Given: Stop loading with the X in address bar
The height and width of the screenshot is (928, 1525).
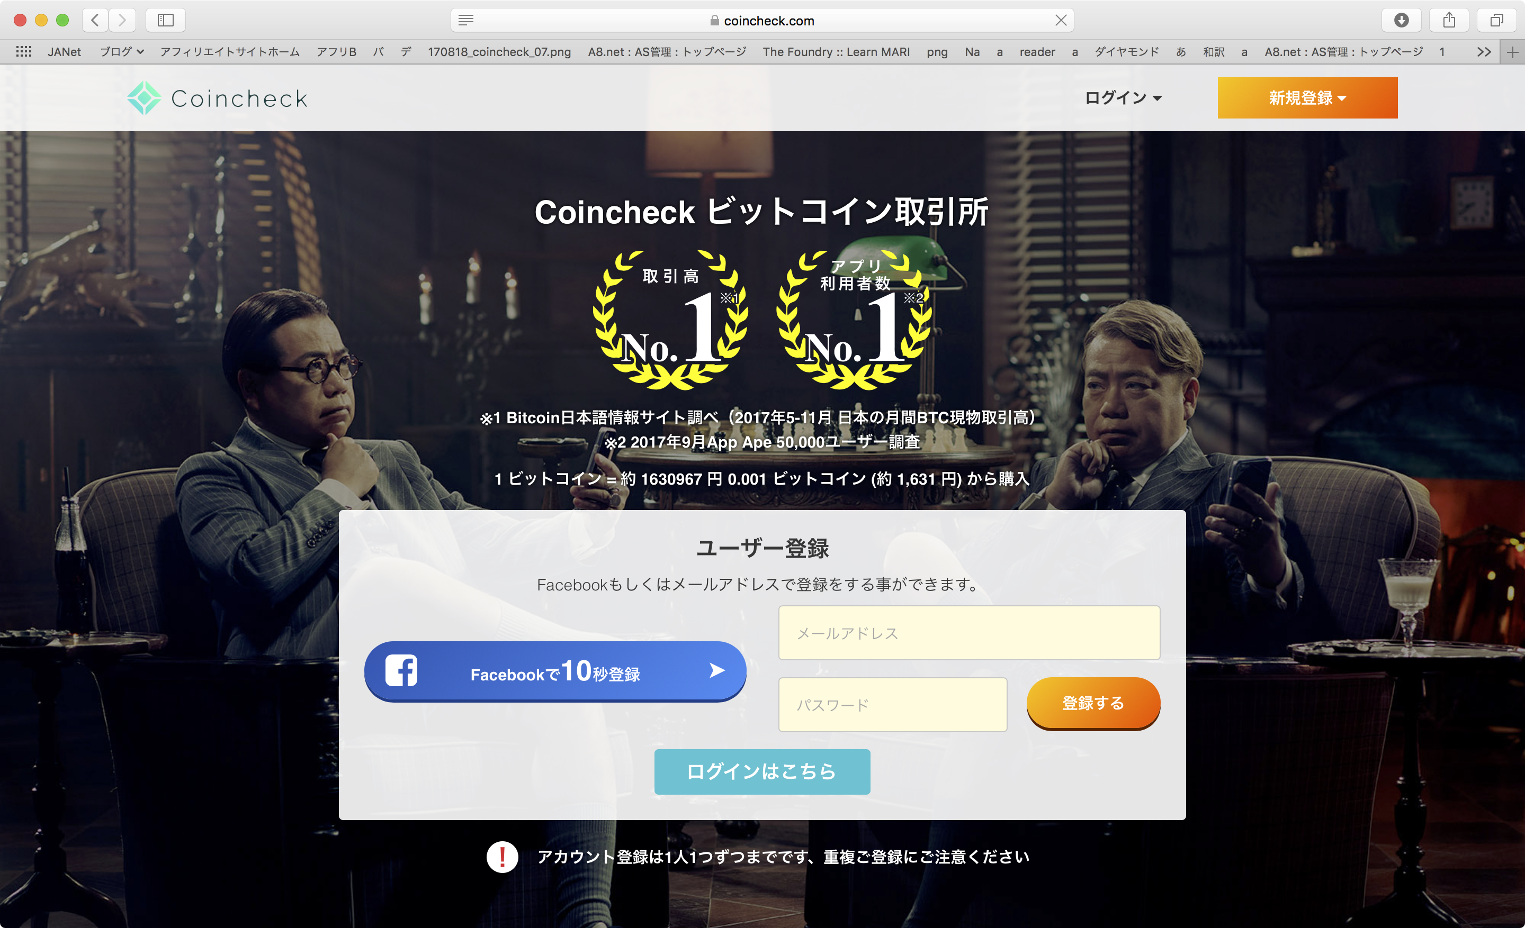Looking at the screenshot, I should tap(1061, 21).
